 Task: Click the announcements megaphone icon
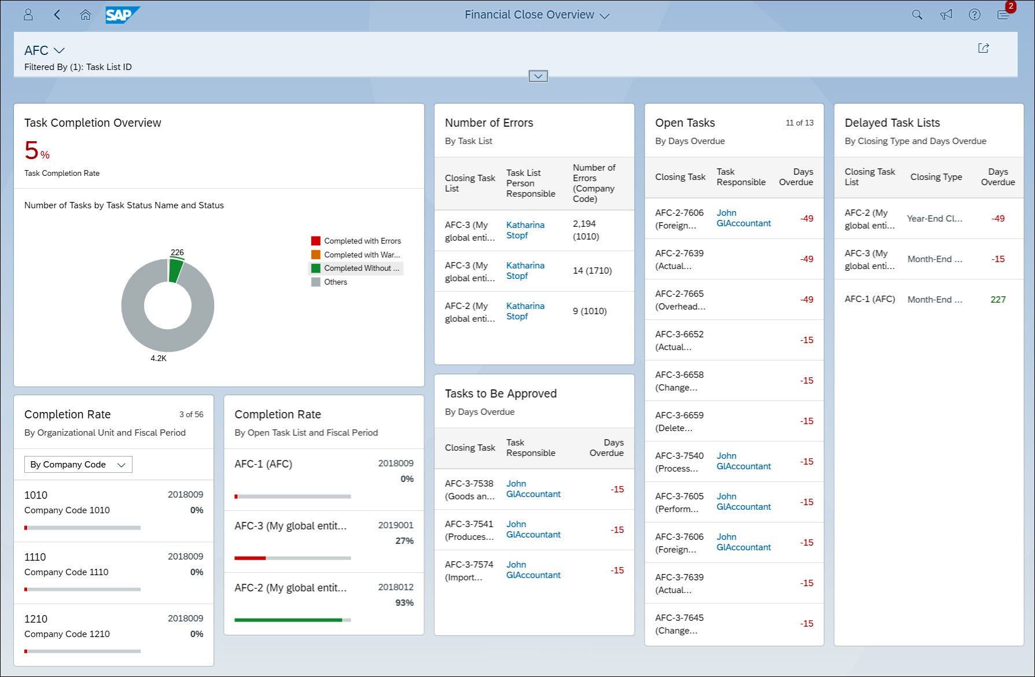[946, 14]
